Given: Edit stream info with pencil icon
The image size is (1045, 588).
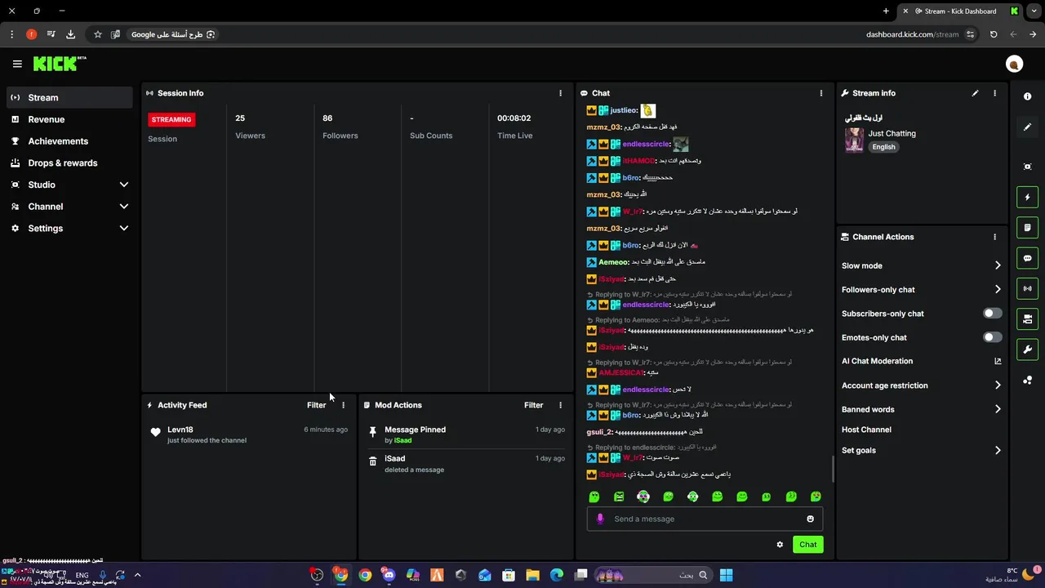Looking at the screenshot, I should pos(975,93).
